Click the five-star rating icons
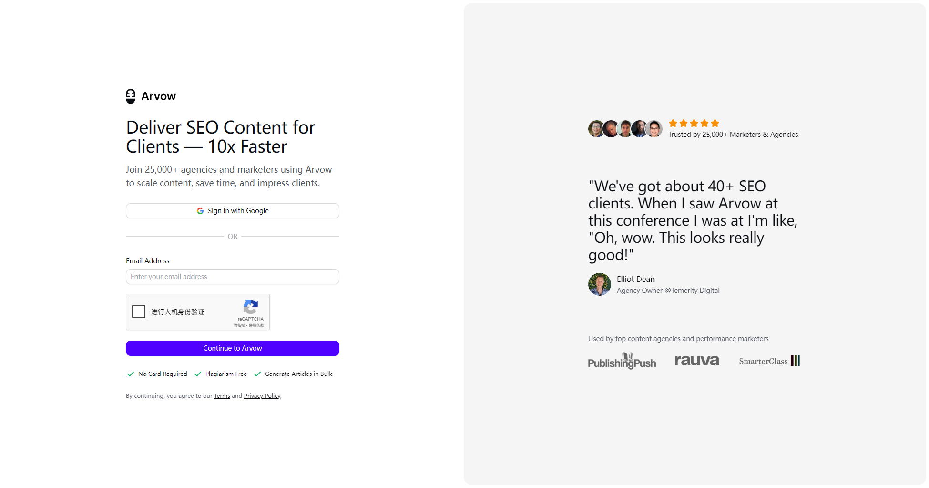Image resolution: width=929 pixels, height=488 pixels. pos(694,123)
